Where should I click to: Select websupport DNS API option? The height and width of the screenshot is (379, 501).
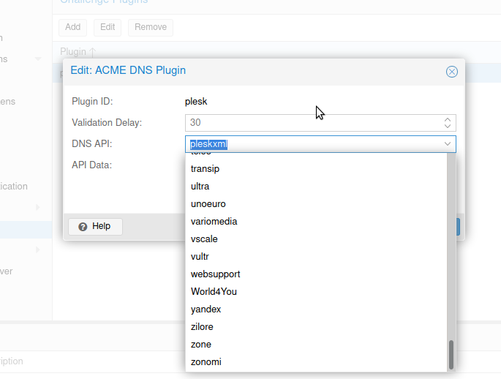coord(215,274)
